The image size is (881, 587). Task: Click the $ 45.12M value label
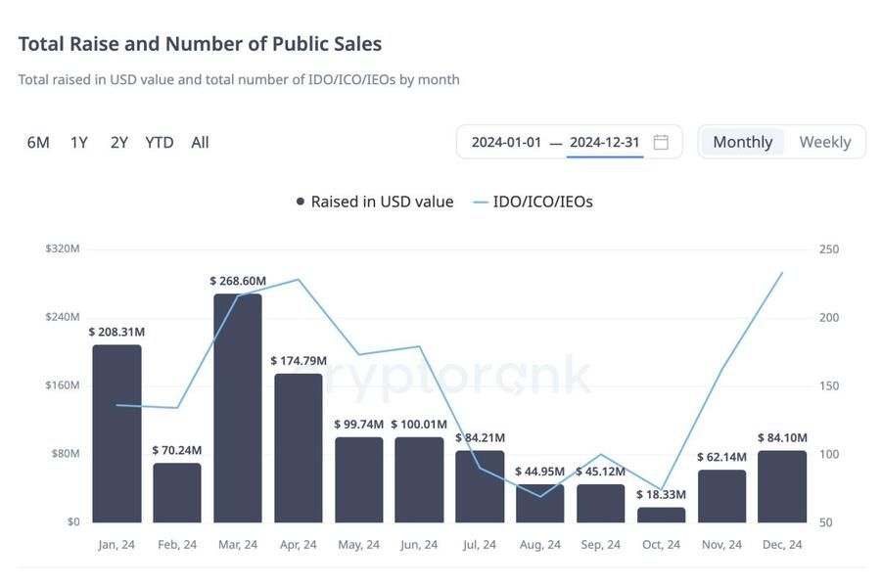601,472
